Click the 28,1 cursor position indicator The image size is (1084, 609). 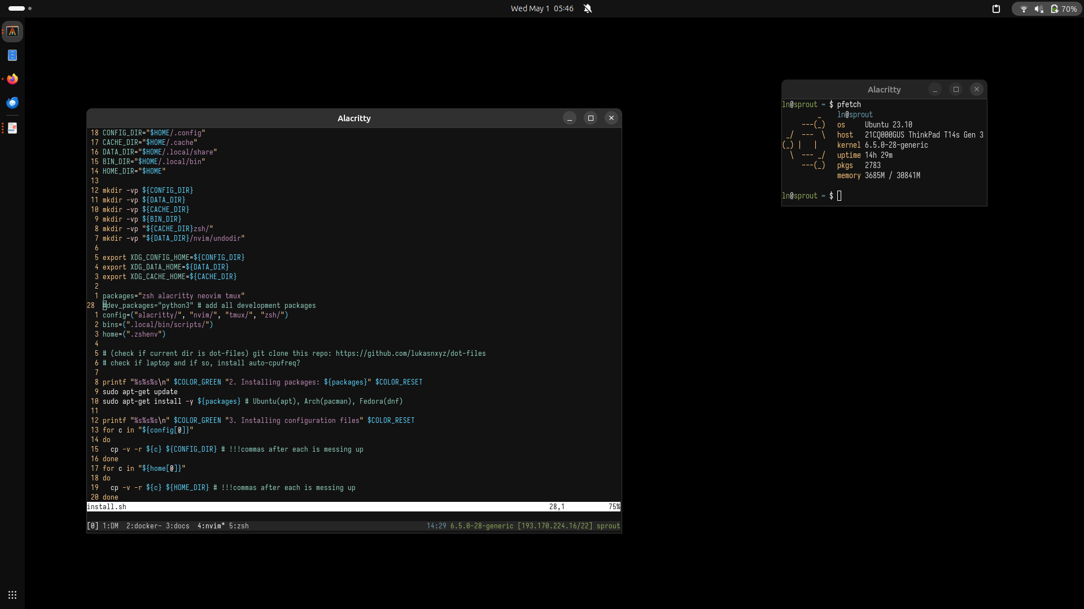[x=557, y=506]
